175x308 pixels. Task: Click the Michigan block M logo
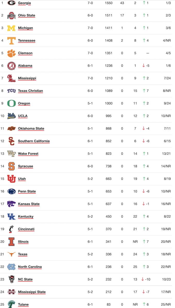pyautogui.click(x=11, y=28)
